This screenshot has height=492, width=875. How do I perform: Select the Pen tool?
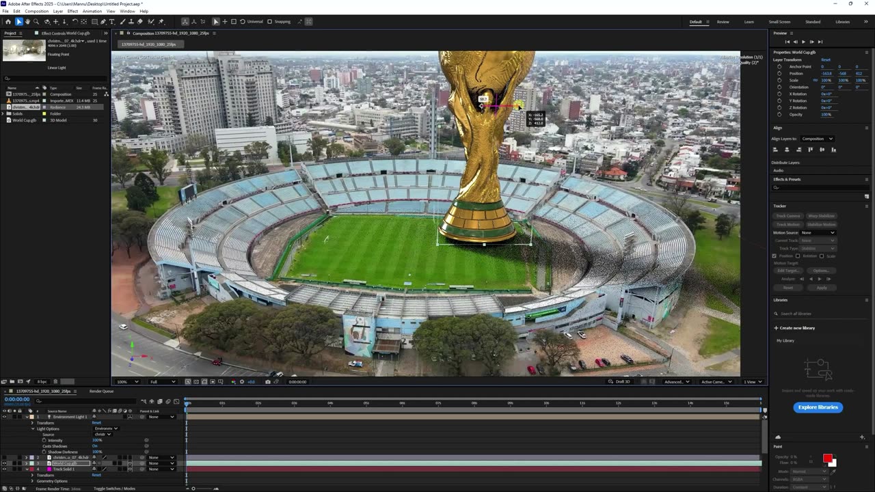103,22
